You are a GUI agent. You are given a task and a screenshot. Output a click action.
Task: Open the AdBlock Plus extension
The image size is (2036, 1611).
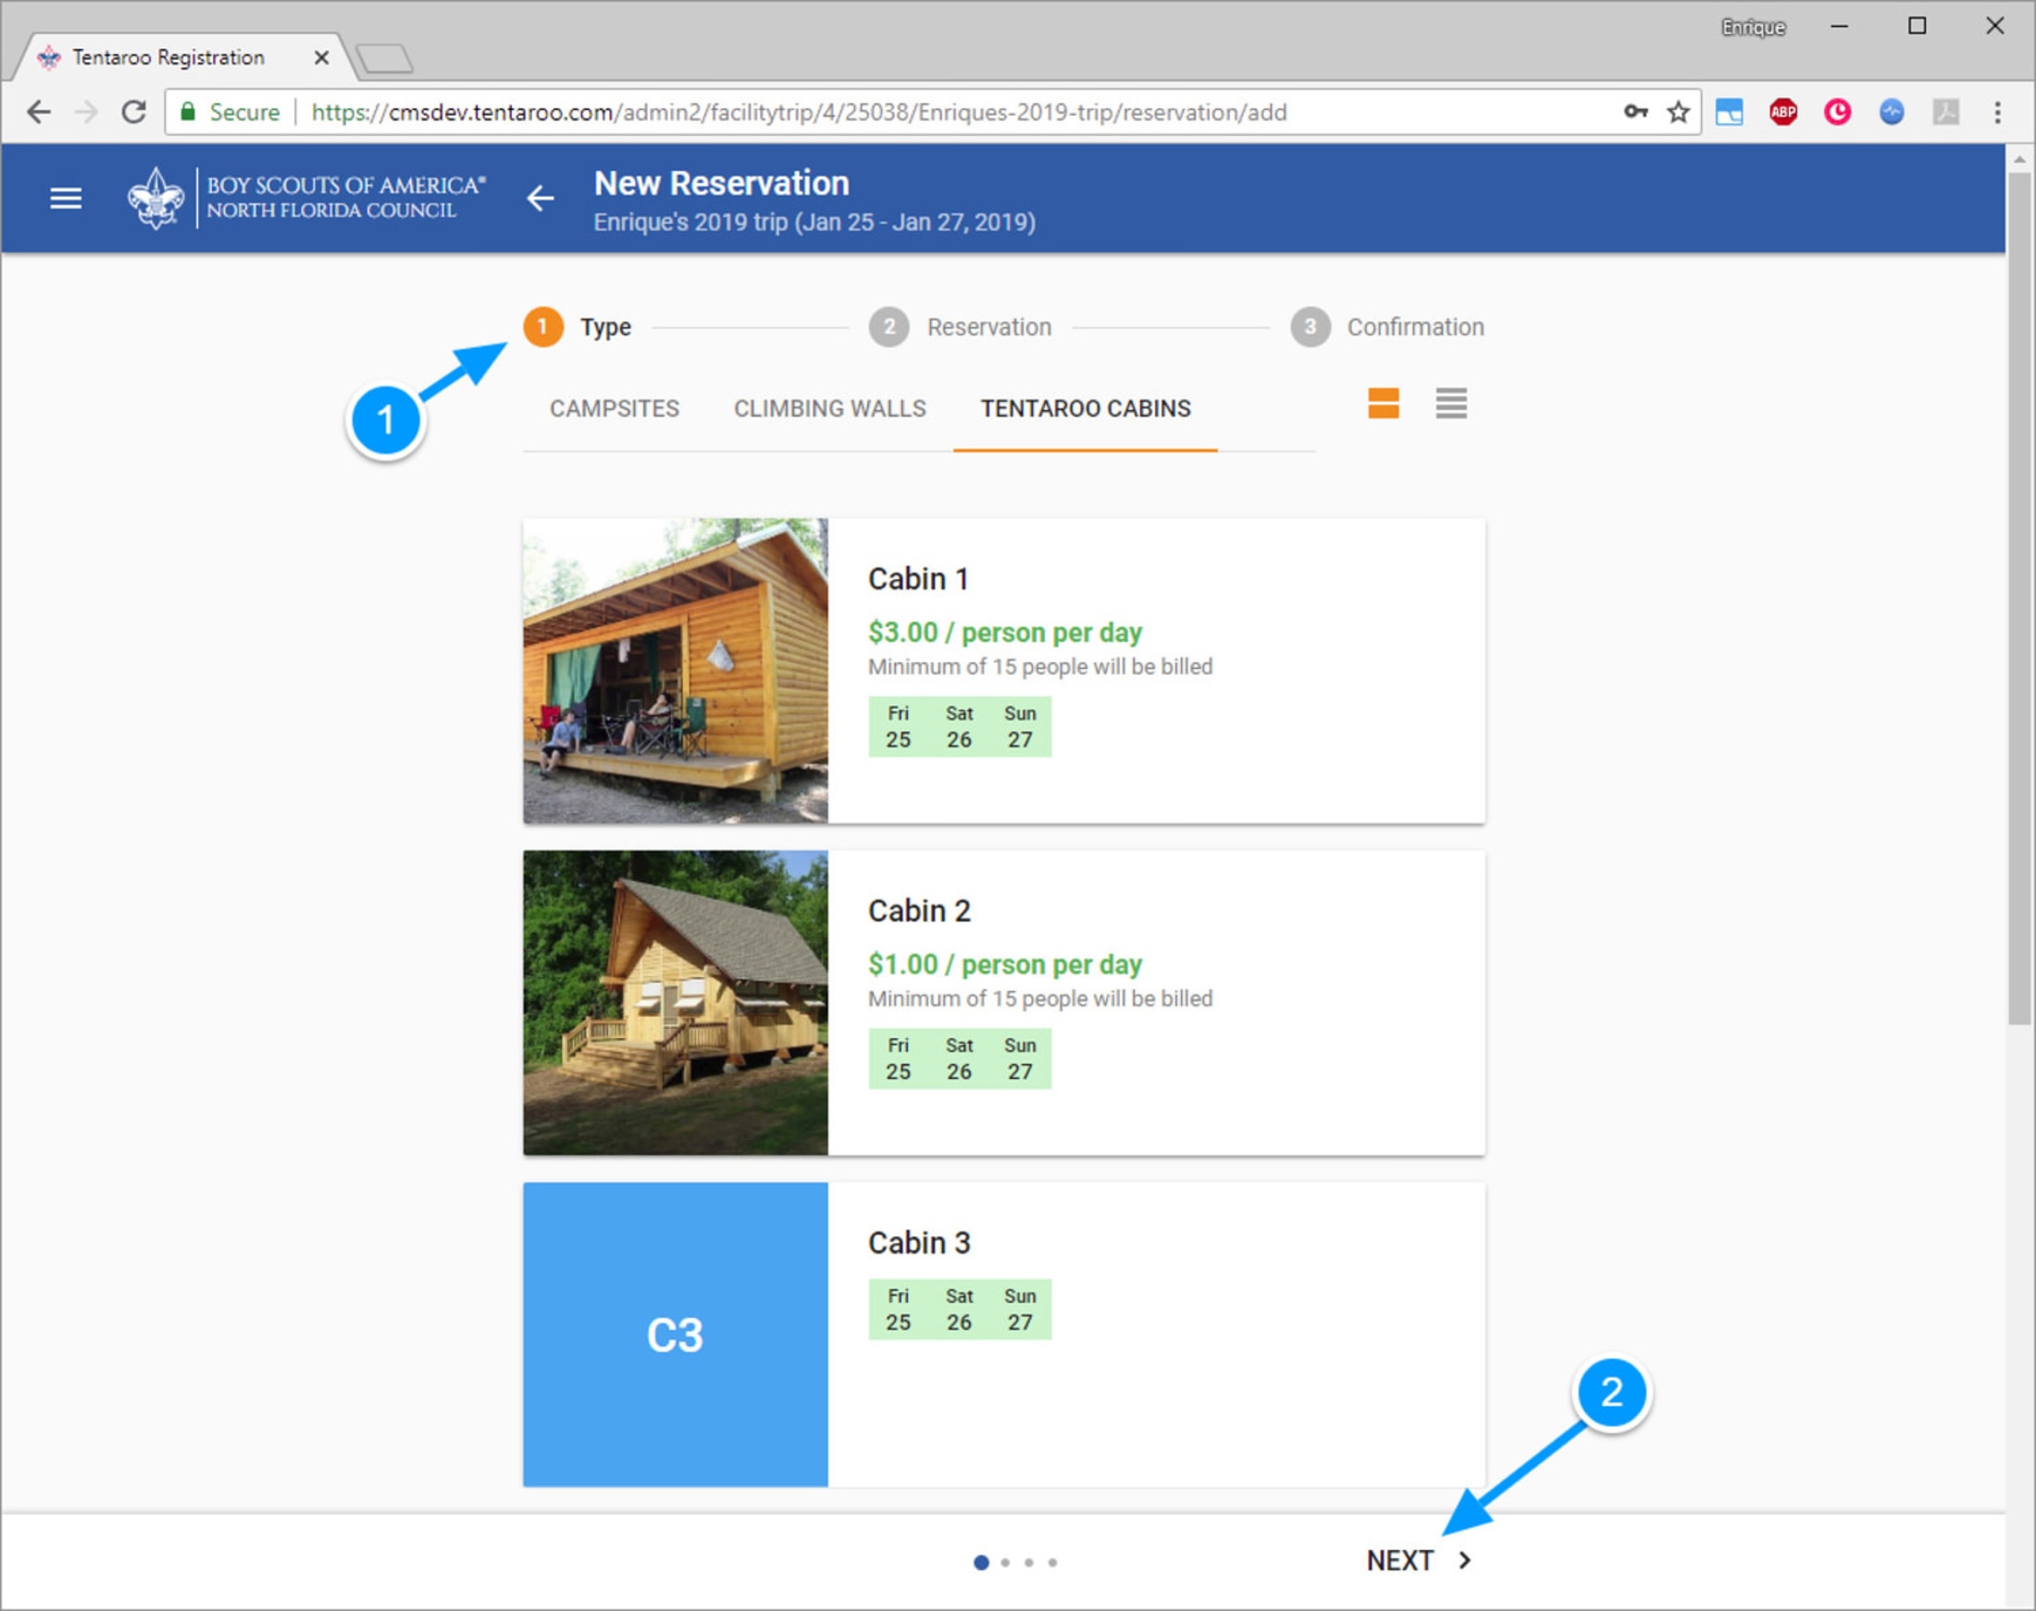coord(1782,112)
